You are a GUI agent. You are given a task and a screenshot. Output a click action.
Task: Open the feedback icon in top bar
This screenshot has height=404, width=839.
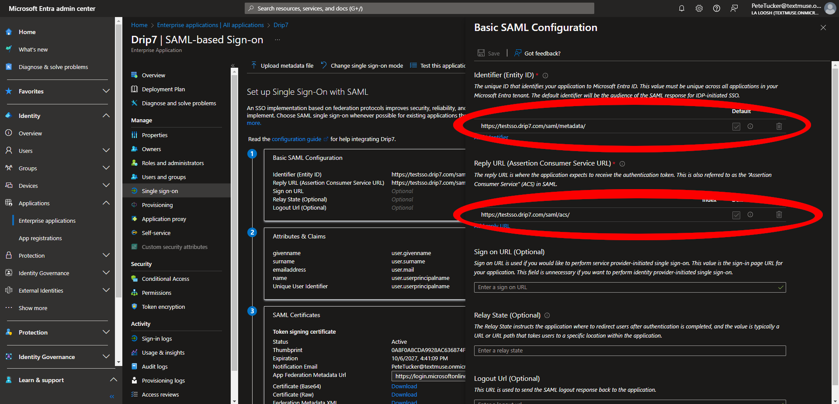pyautogui.click(x=734, y=8)
